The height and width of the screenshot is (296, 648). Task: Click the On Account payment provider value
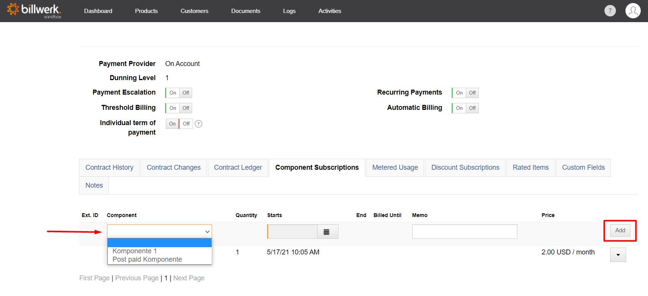pyautogui.click(x=182, y=64)
